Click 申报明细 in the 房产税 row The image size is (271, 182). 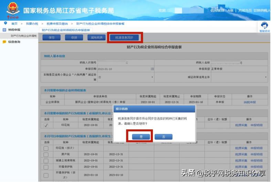(257, 154)
